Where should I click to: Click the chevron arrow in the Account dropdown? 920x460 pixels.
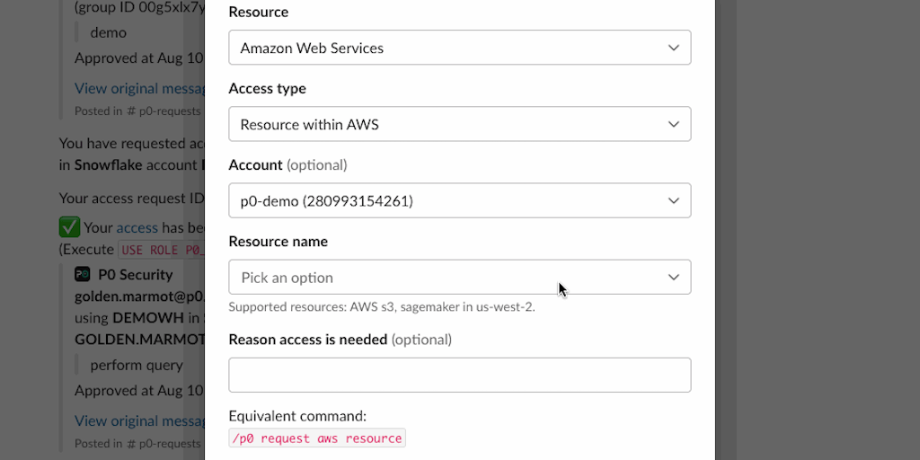click(674, 200)
